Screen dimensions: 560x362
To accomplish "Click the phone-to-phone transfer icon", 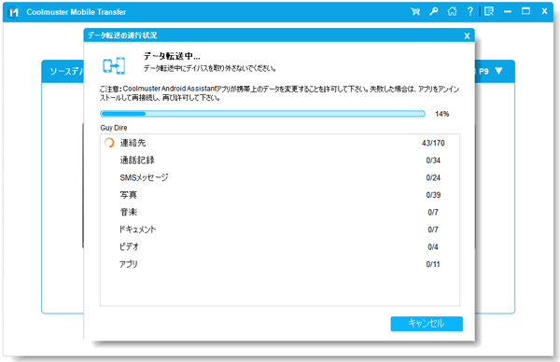I will pos(114,65).
